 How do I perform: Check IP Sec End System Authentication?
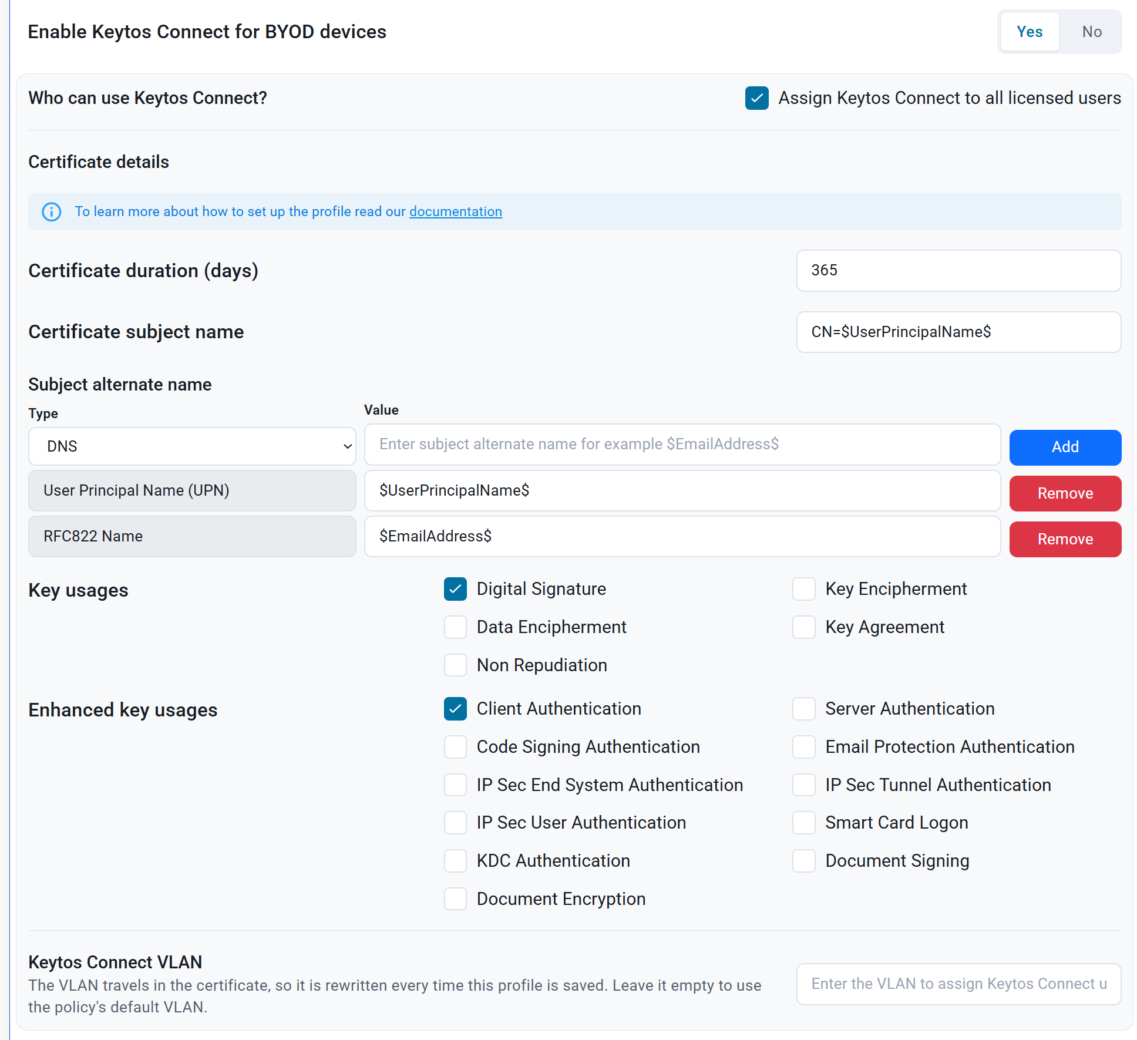pyautogui.click(x=456, y=785)
